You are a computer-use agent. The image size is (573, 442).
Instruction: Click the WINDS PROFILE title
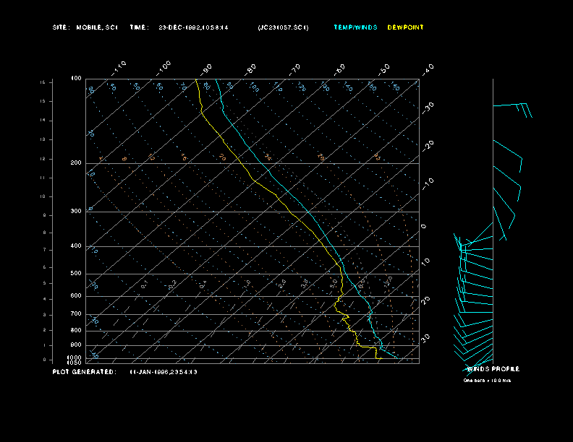click(x=493, y=369)
